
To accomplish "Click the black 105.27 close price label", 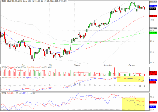I will (x=153, y=9).
